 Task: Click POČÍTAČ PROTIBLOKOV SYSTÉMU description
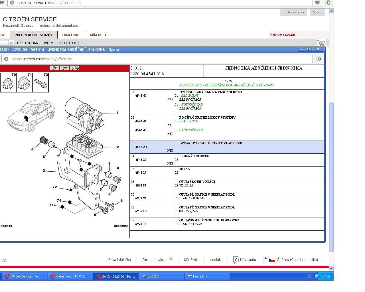[x=207, y=117]
